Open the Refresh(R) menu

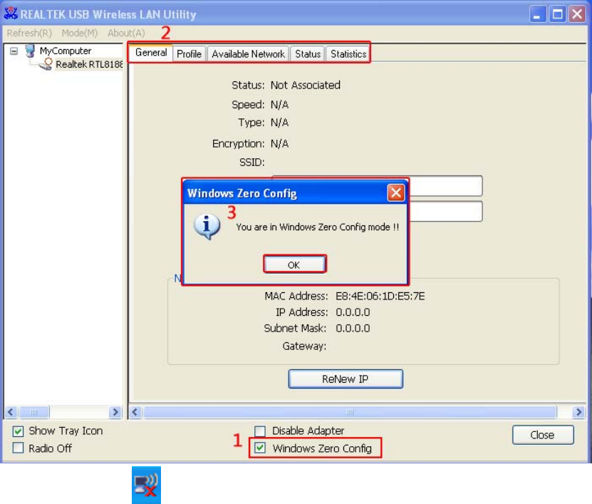pos(29,34)
